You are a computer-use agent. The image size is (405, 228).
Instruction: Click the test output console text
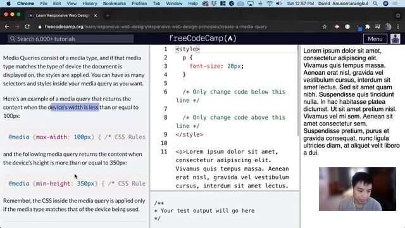(x=204, y=211)
